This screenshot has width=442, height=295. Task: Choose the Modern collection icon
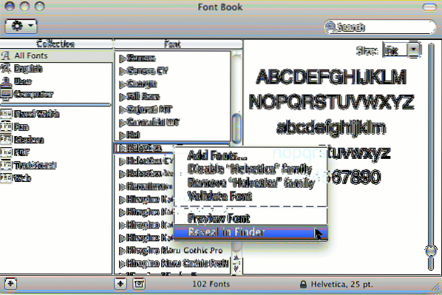click(x=6, y=140)
